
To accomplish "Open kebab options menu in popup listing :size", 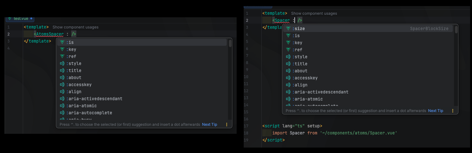I will click(453, 111).
